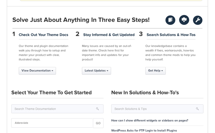Click magnifier icon in Search Solutions & Tips
Viewport: 215px width, 133px height.
click(197, 109)
